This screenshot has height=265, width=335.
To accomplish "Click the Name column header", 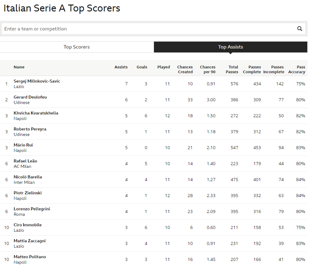I will [19, 67].
